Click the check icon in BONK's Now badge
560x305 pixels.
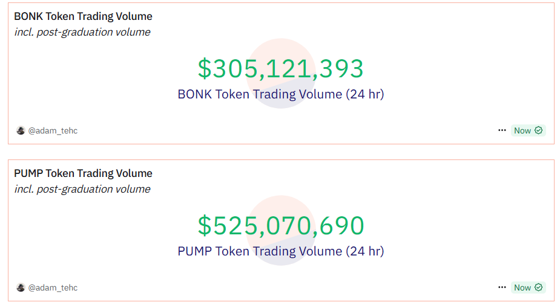(538, 130)
